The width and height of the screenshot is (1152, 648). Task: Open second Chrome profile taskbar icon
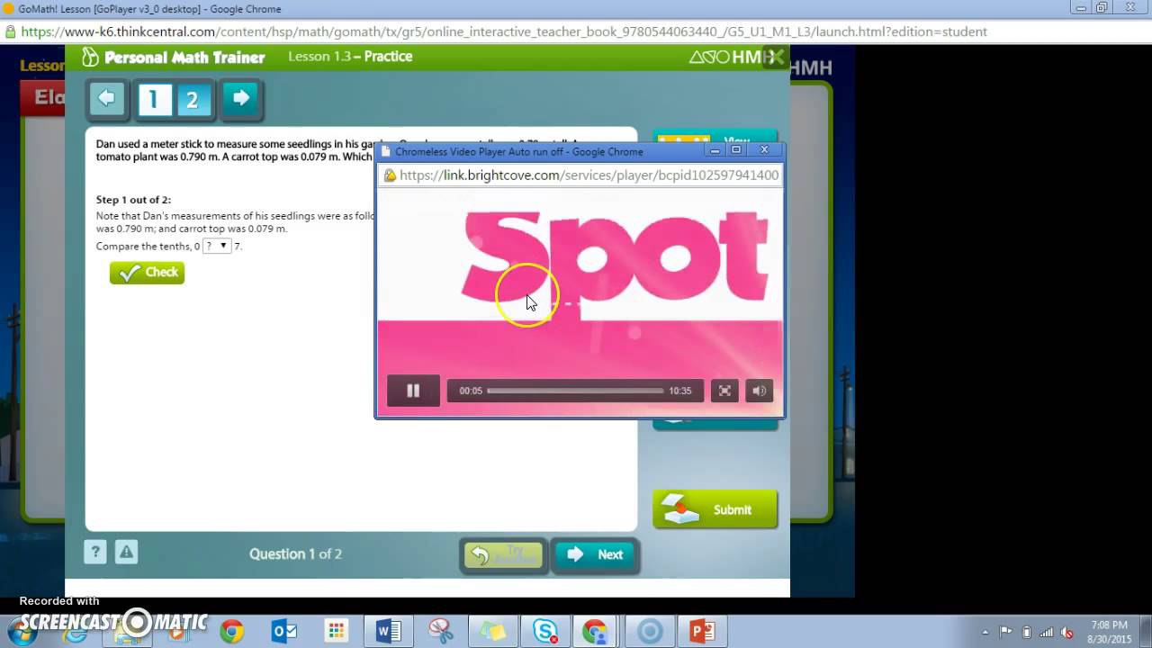[595, 632]
